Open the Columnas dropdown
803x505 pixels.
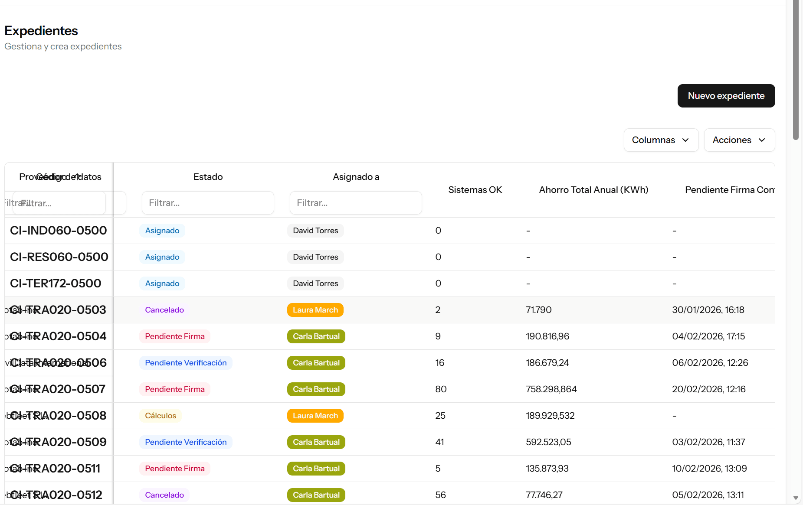pos(661,140)
